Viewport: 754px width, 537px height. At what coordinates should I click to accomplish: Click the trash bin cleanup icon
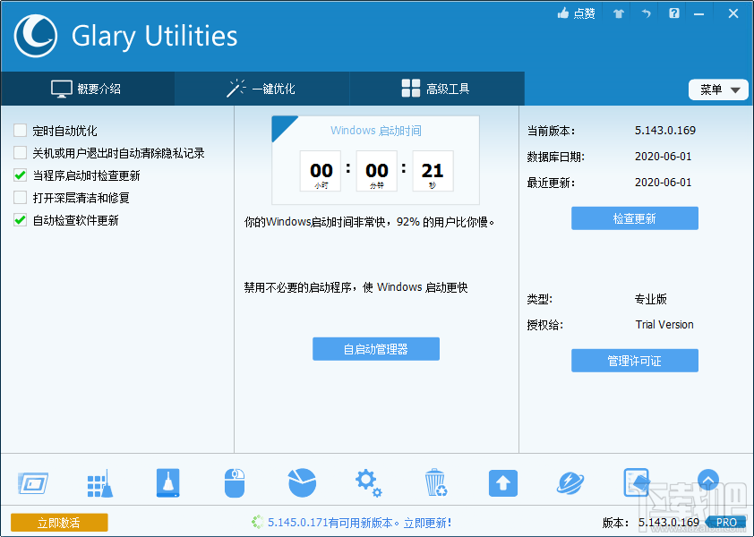(435, 482)
